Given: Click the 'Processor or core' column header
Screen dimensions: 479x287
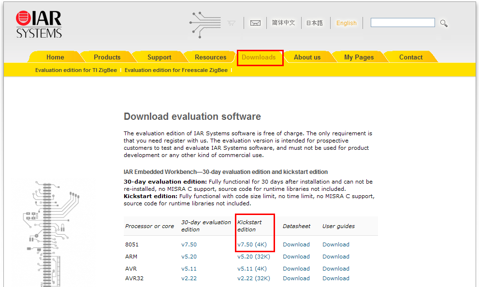Looking at the screenshot, I should point(149,226).
